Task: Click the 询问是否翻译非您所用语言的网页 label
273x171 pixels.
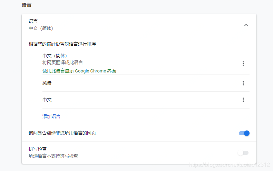Action: coord(62,133)
